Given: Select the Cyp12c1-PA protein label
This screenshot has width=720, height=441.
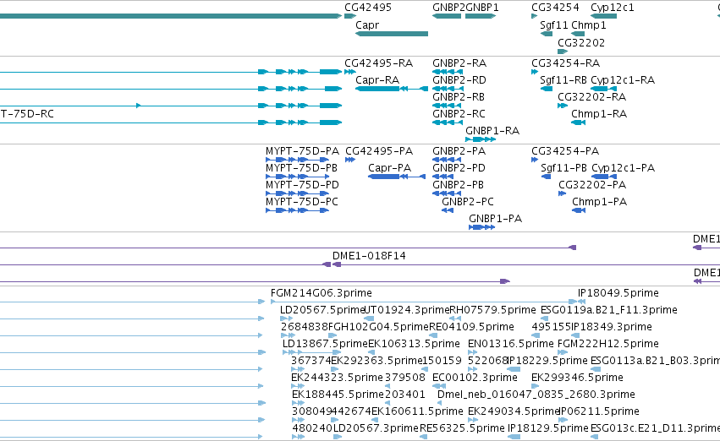Looking at the screenshot, I should [623, 168].
